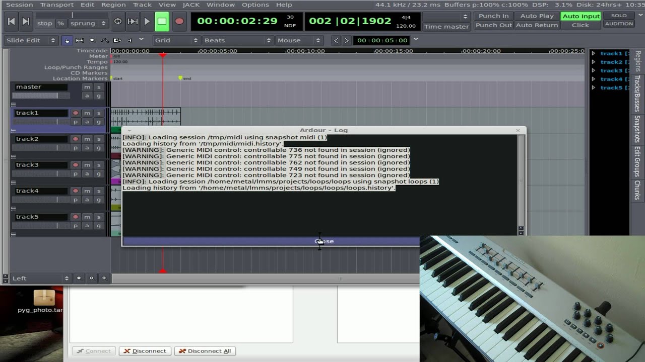This screenshot has width=645, height=362.
Task: Select the Grab/object hand tool
Action: (67, 40)
